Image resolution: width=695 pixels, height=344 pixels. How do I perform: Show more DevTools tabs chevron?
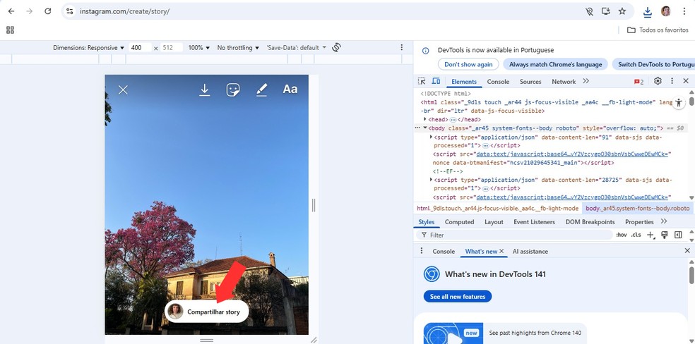click(586, 81)
